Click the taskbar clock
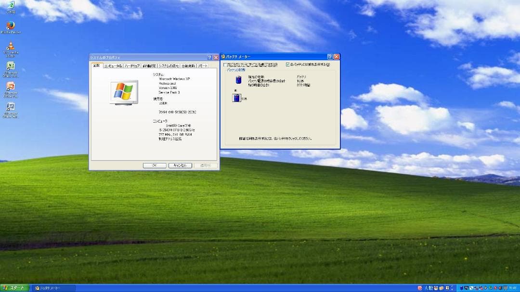520x292 pixels. pos(513,288)
